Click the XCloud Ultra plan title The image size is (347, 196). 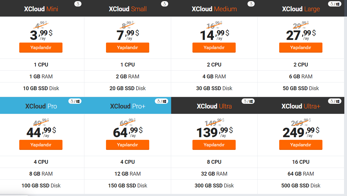214,106
